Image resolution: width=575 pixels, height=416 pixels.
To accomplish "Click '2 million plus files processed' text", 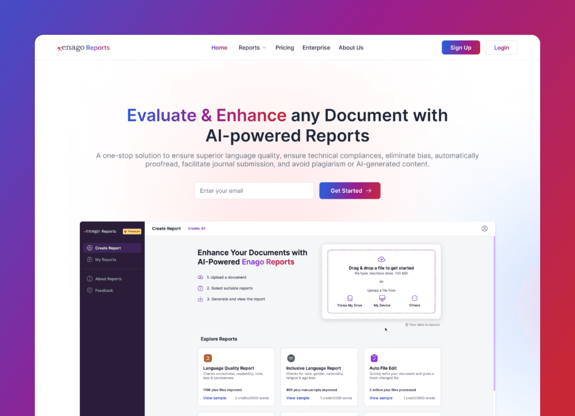I will tap(393, 390).
